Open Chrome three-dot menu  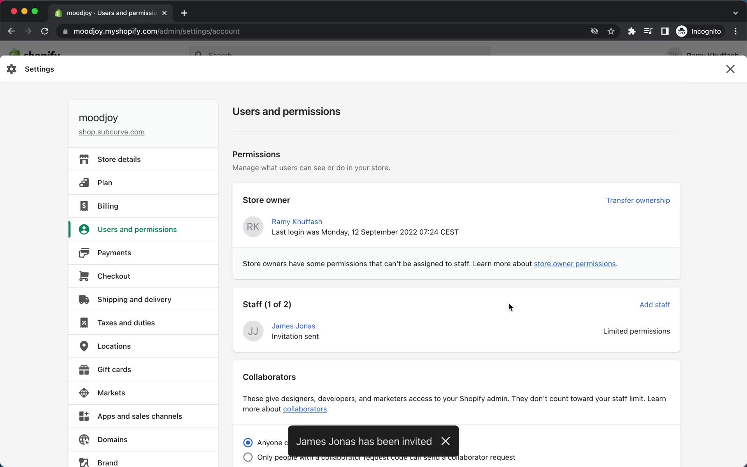(x=735, y=31)
